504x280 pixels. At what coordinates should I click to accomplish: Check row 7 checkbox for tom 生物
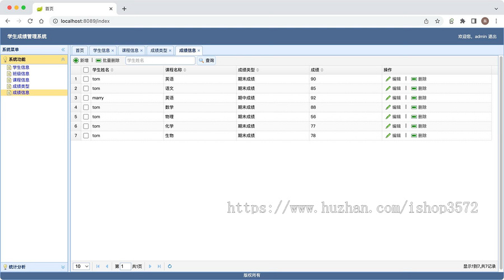(86, 136)
